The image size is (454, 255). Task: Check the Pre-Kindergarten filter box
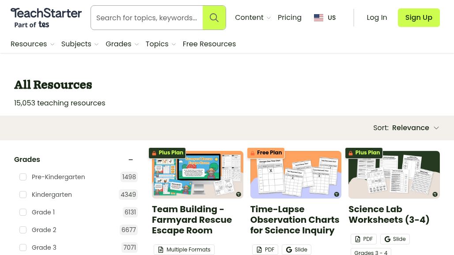click(x=23, y=177)
